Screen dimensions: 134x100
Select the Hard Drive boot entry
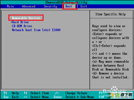point(20,22)
